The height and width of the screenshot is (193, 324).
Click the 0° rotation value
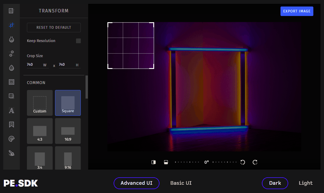207,162
